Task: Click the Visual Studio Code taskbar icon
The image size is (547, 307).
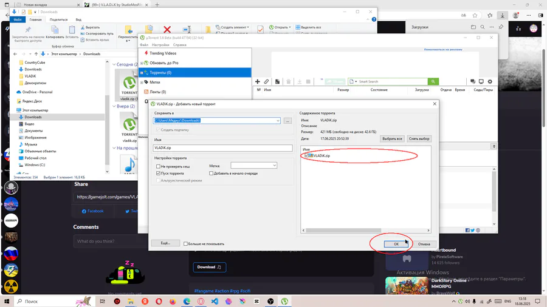Action: coord(215,302)
